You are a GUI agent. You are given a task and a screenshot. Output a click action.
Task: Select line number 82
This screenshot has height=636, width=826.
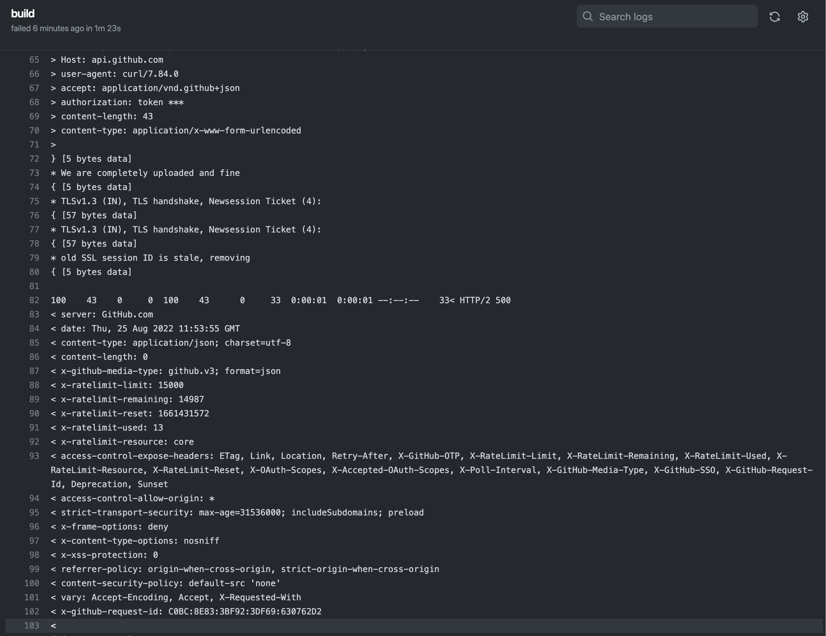[34, 300]
